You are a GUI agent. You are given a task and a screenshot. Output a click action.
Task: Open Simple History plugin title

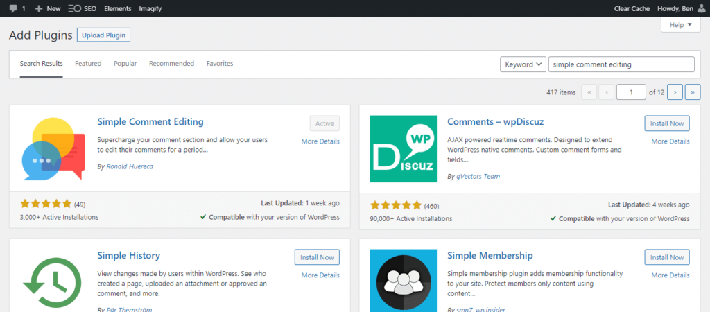coord(128,255)
